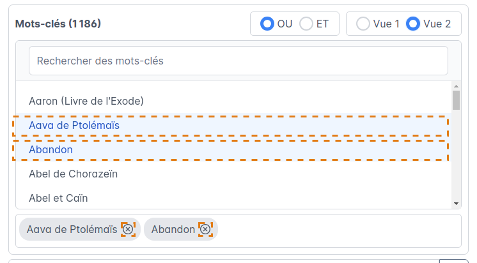Click the keyword list scroll-down arrow
The image size is (477, 263).
pyautogui.click(x=456, y=204)
